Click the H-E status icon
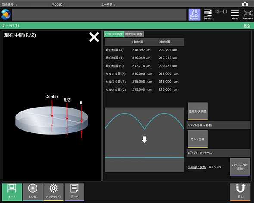 [x=221, y=12]
